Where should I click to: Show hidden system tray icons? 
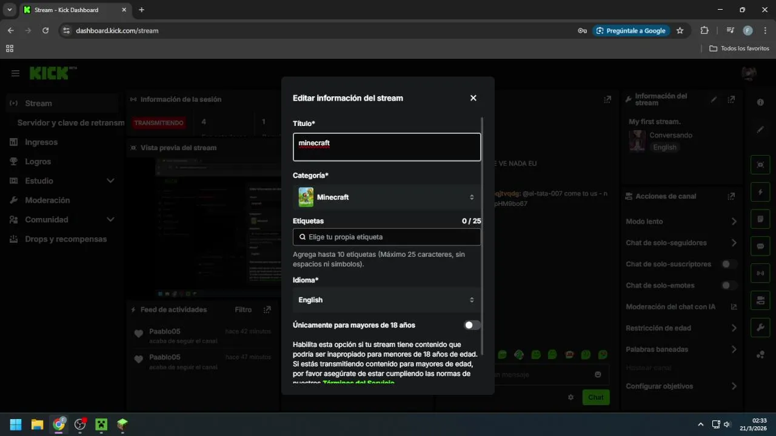[x=701, y=424]
